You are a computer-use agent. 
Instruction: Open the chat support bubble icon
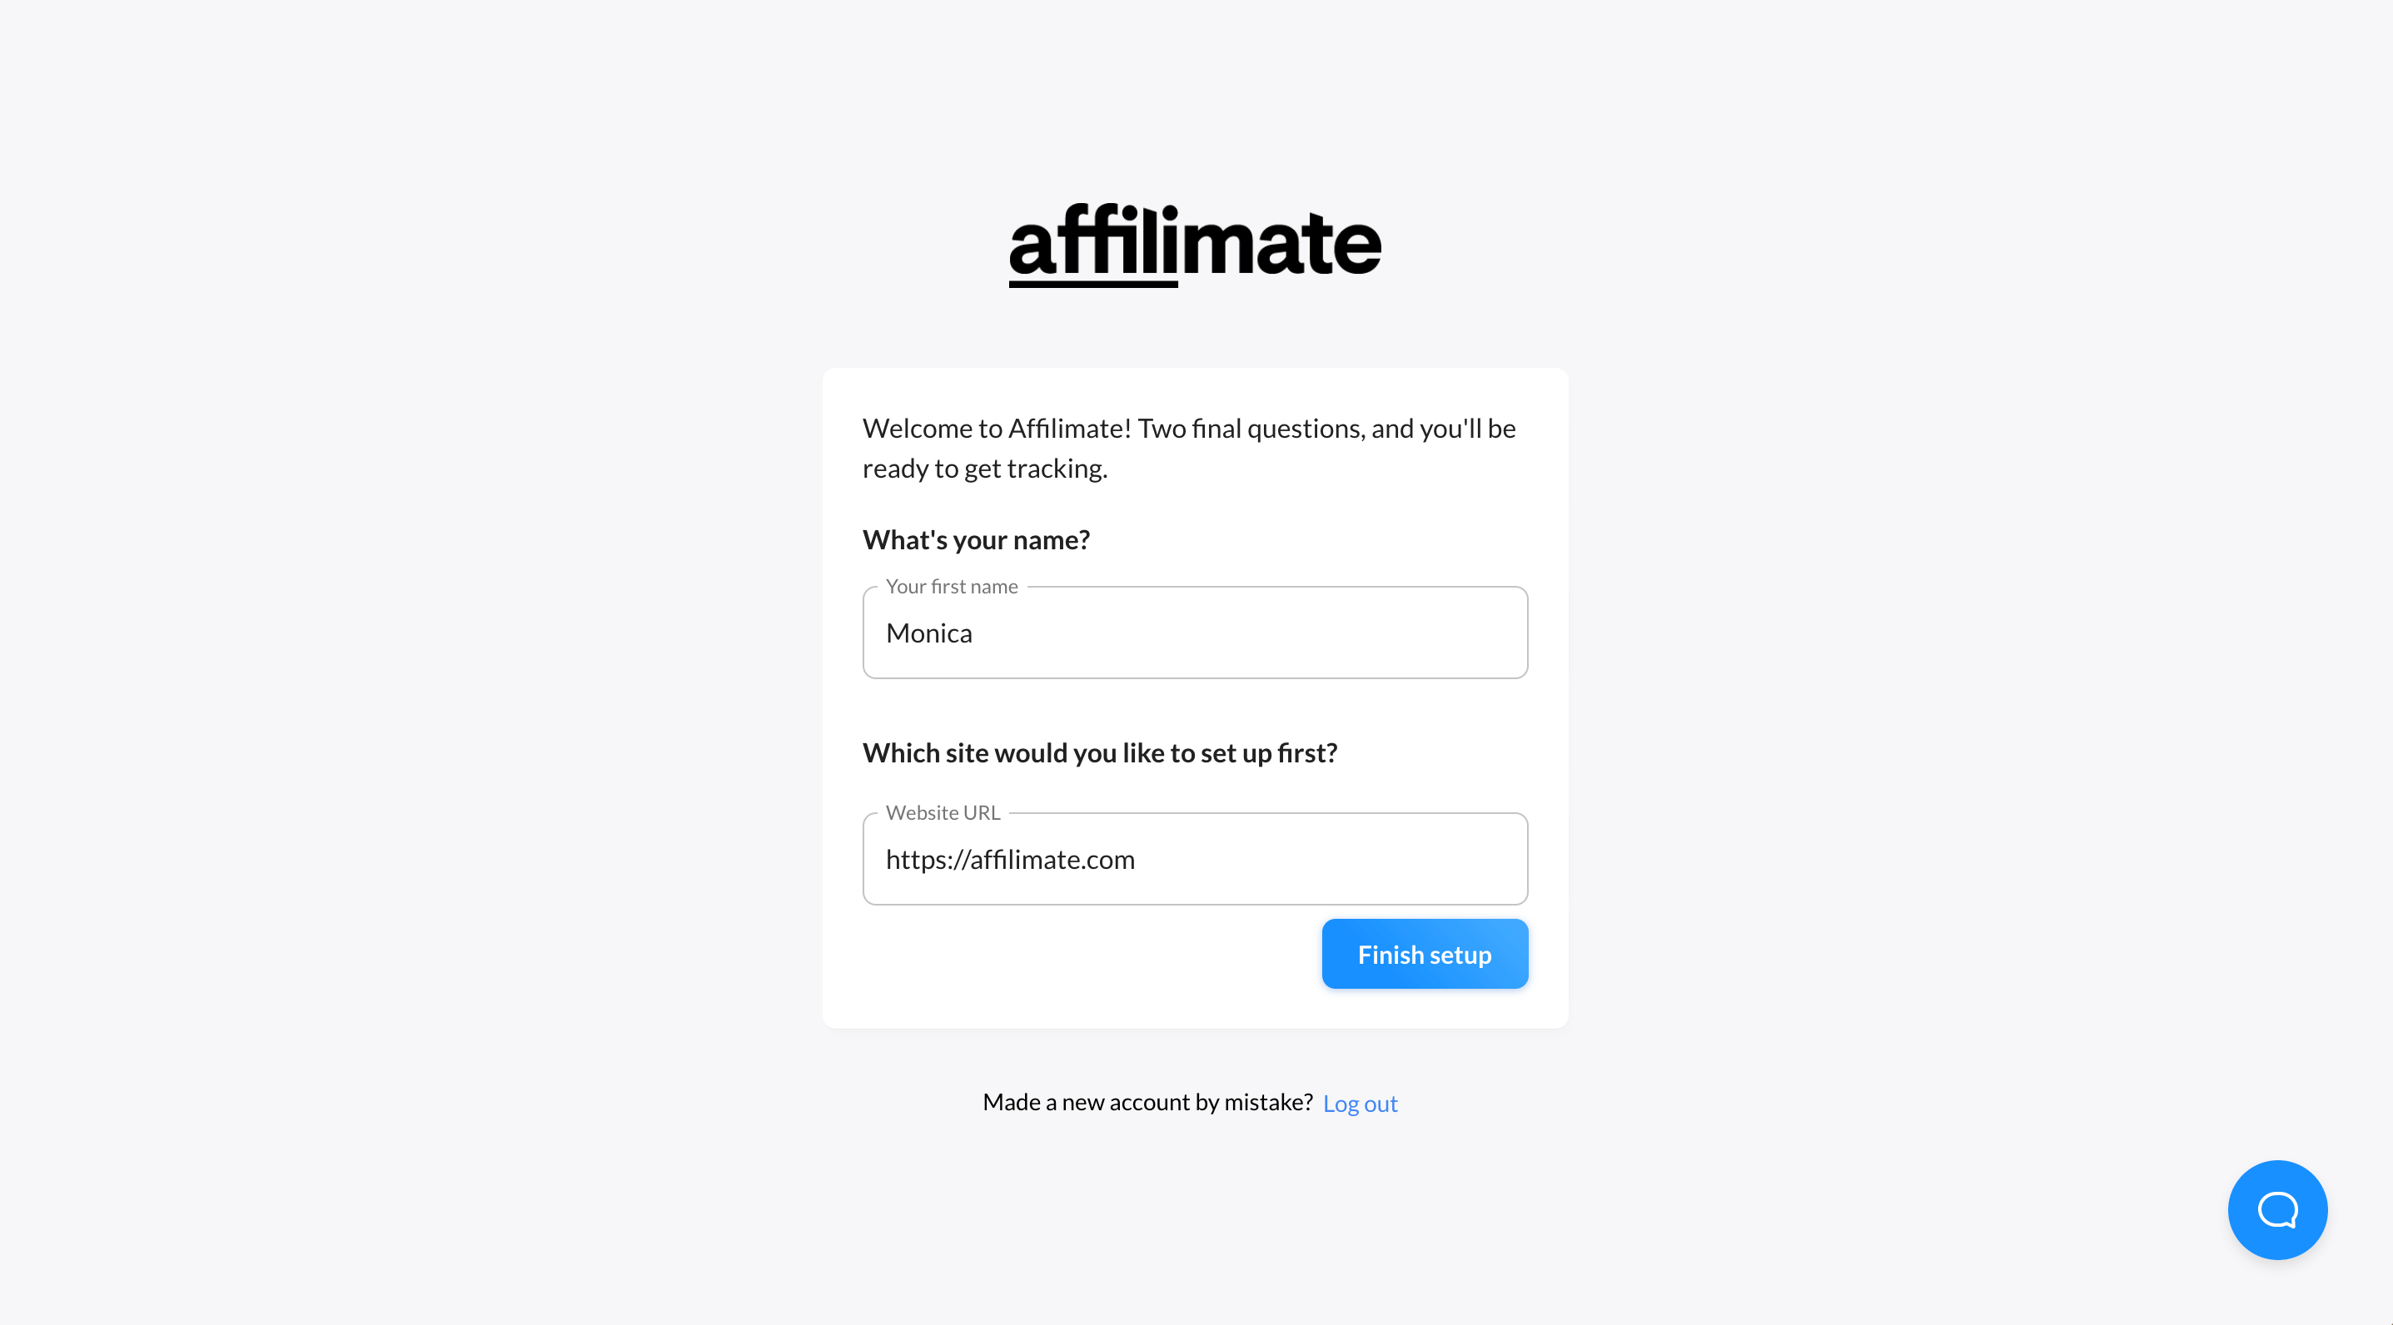(x=2277, y=1209)
